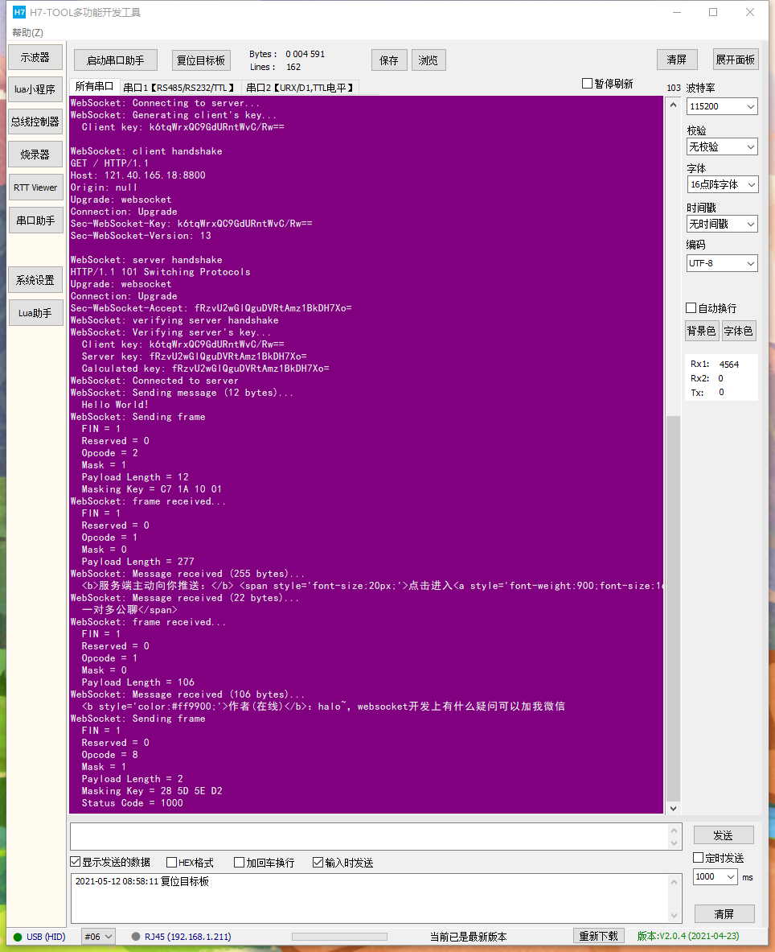The width and height of the screenshot is (775, 952).
Task: Click the Bytes 0 004 591 readout
Action: 287,54
